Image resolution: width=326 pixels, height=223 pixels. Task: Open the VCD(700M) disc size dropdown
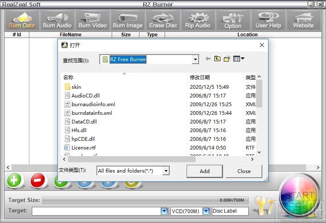click(206, 211)
